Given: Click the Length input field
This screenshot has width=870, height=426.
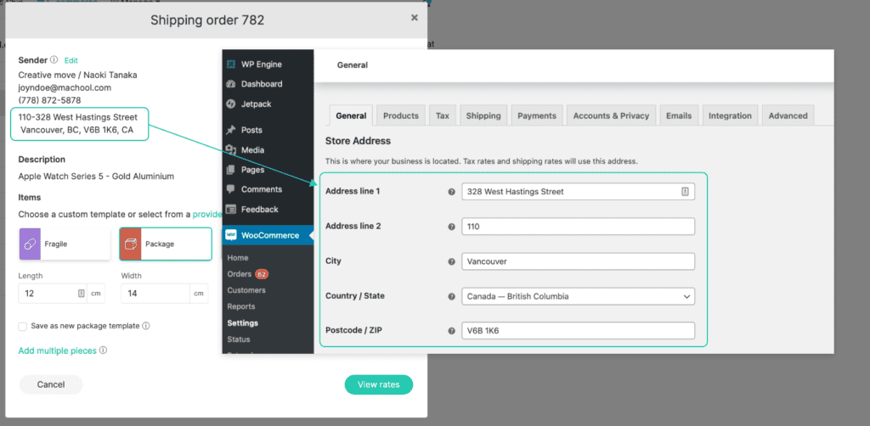Looking at the screenshot, I should pos(53,294).
